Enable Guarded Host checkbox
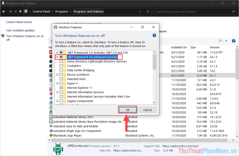 pos(61,79)
